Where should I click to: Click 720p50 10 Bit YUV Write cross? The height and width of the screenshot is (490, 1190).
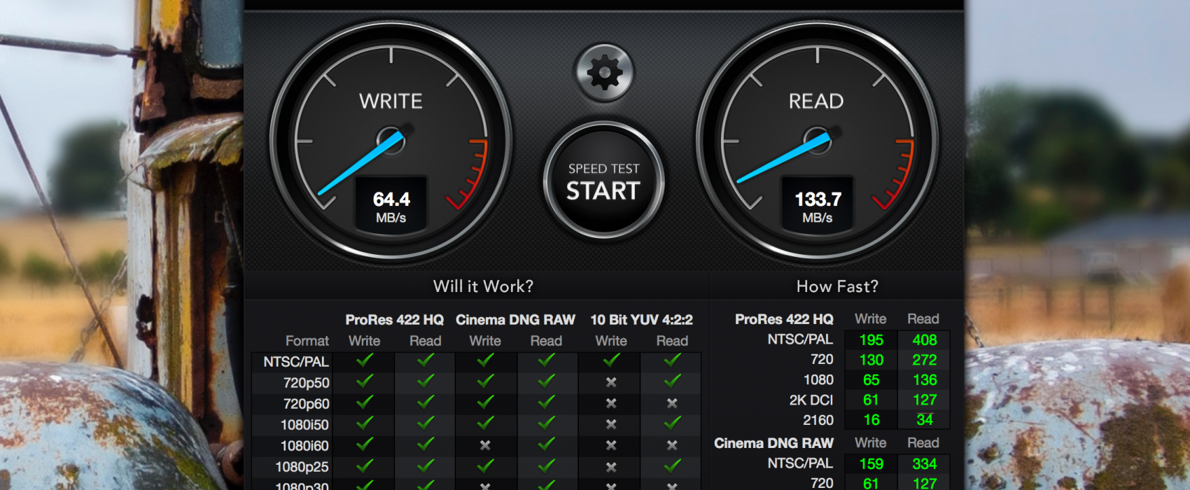click(611, 382)
